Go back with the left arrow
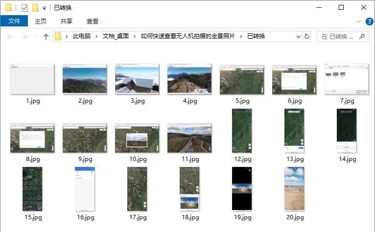The width and height of the screenshot is (375, 232). (10, 37)
